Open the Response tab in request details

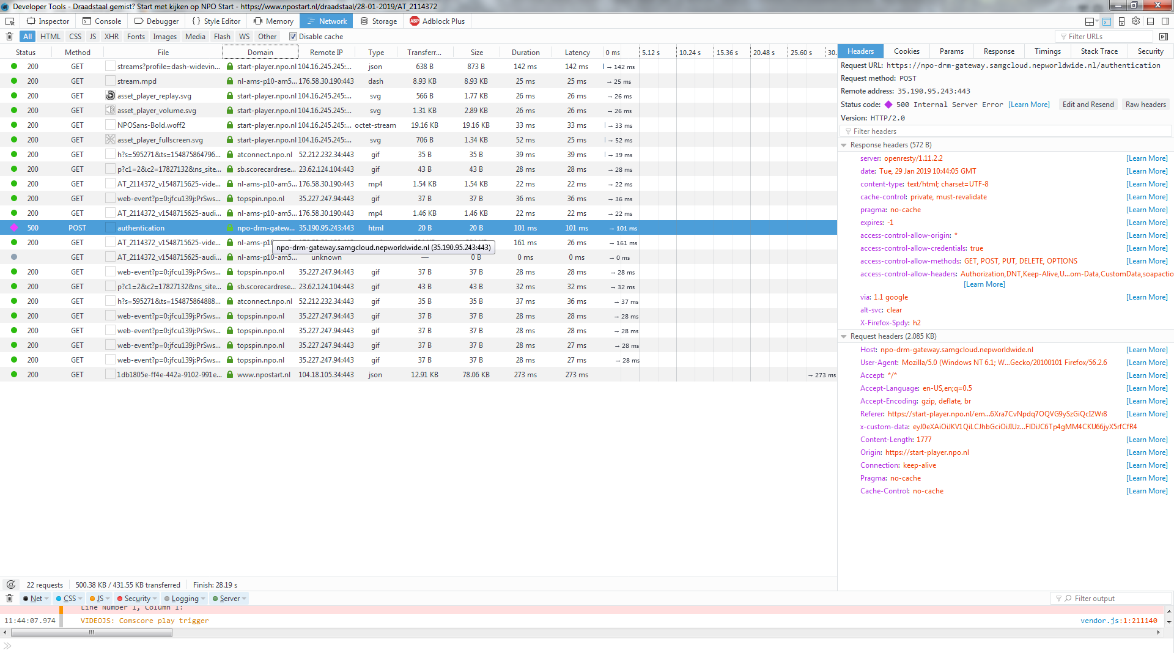999,51
